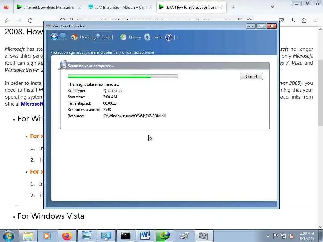Click the Defender help question mark icon
Viewport: 323px width, 242px height.
[x=169, y=37]
